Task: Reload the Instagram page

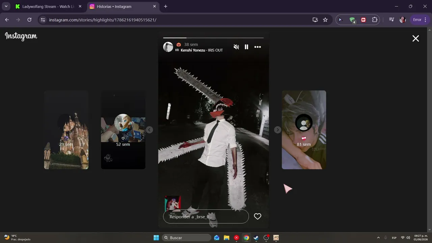Action: tap(29, 20)
